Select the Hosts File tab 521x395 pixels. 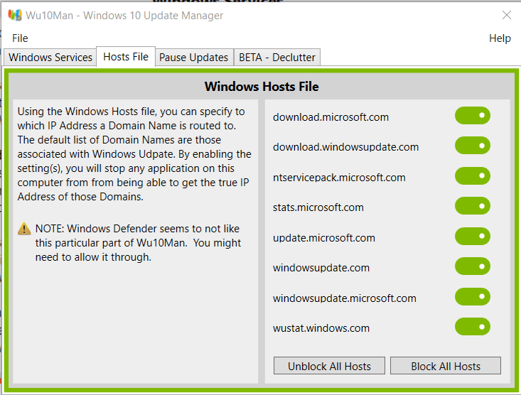(x=126, y=57)
